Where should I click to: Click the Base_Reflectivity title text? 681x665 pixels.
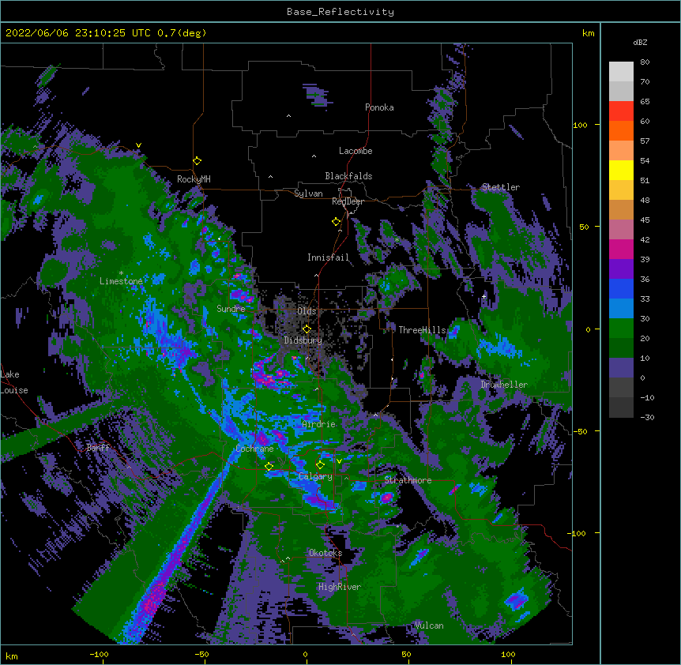coord(340,12)
